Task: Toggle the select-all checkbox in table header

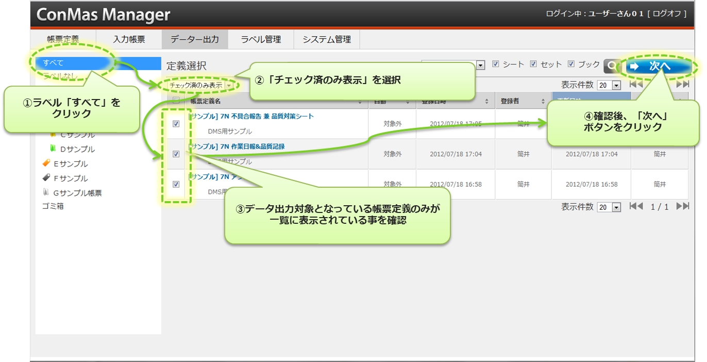Action: click(x=176, y=101)
